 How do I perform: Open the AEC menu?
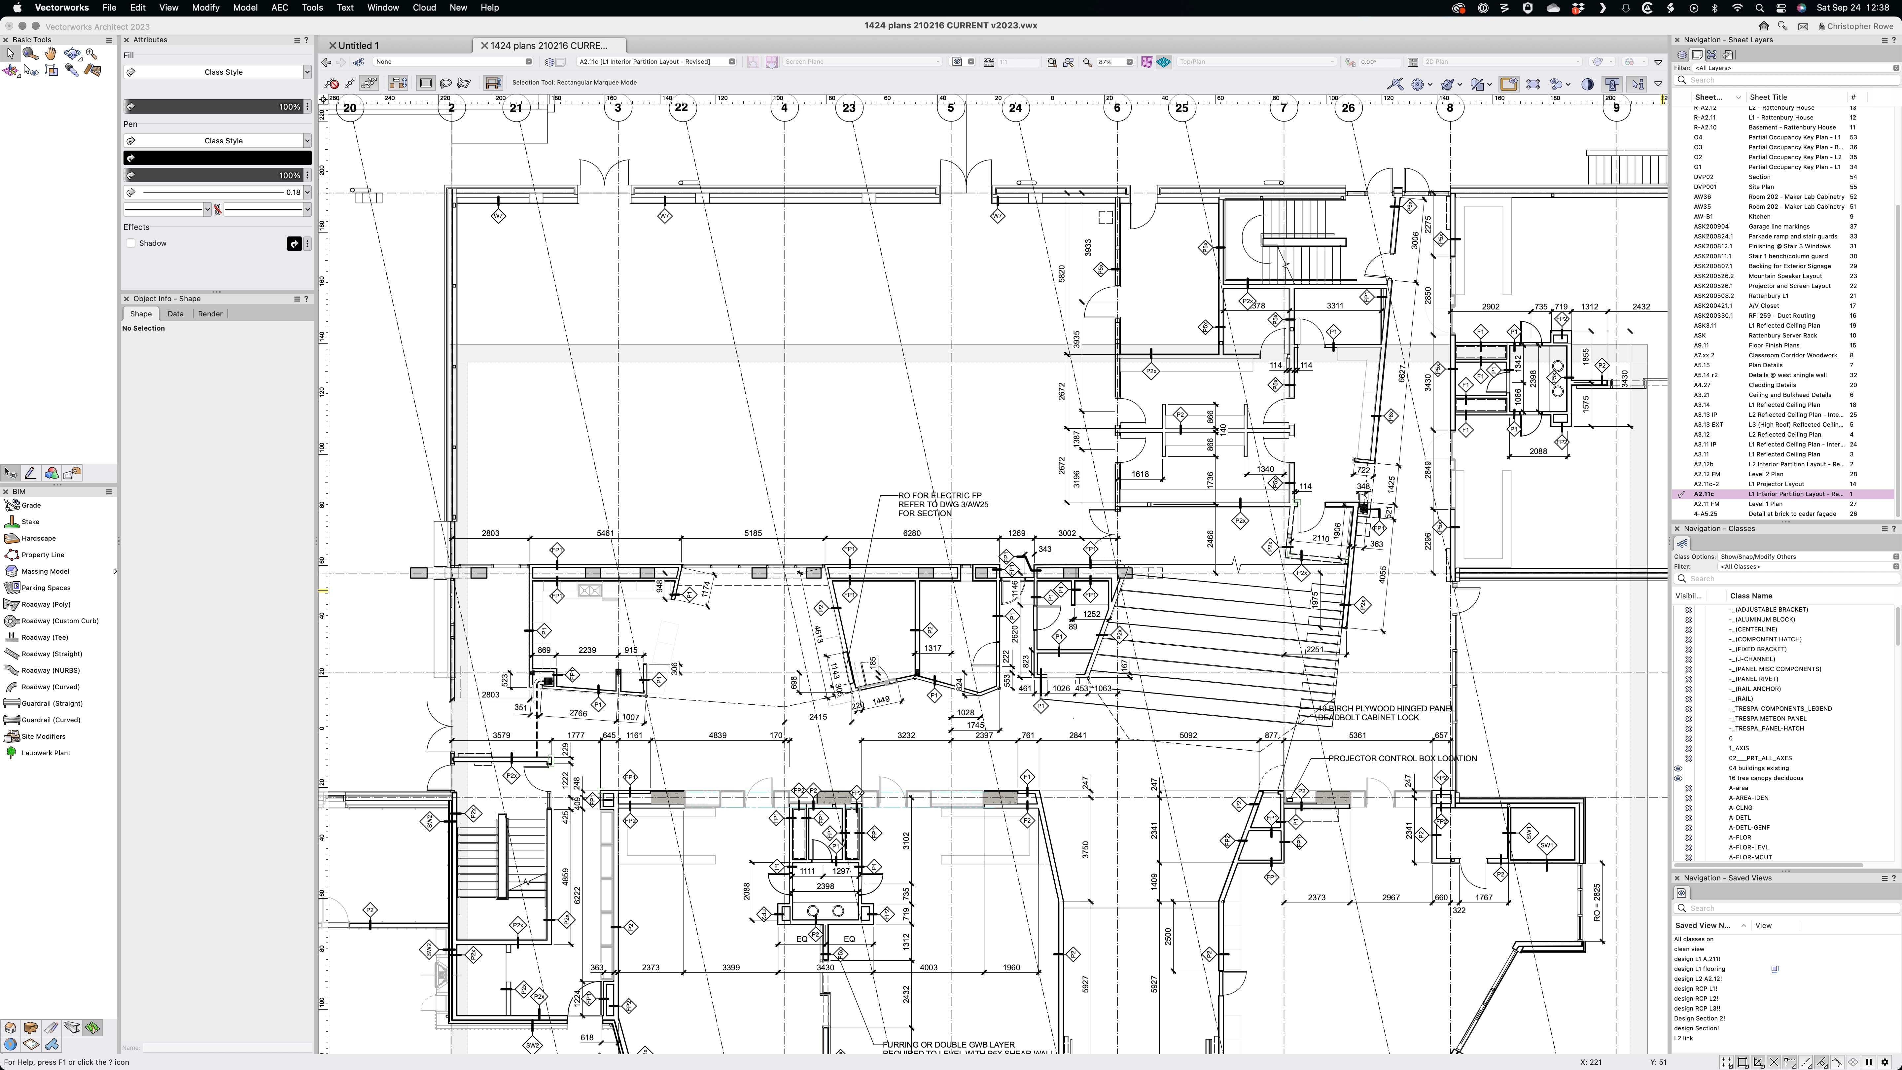(x=280, y=7)
